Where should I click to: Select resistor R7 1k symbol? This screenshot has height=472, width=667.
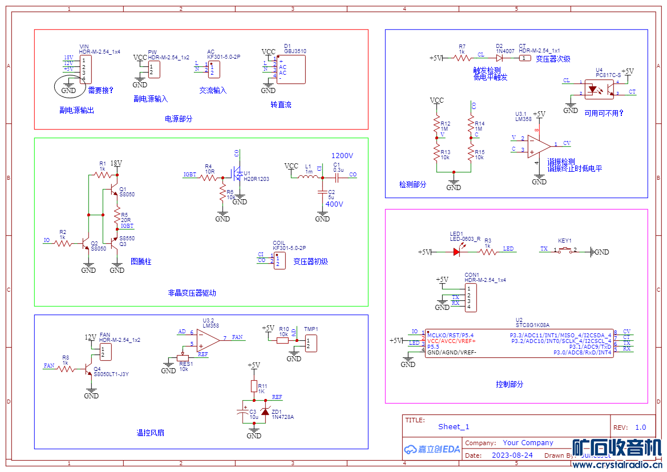click(x=462, y=58)
